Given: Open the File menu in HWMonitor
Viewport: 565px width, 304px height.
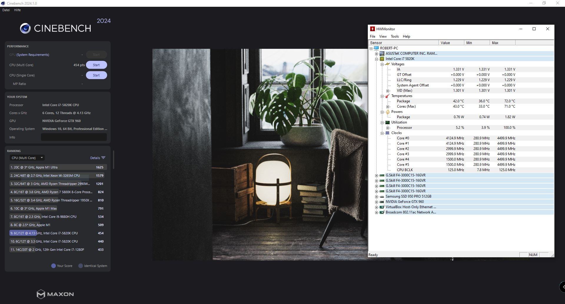Looking at the screenshot, I should coord(373,36).
